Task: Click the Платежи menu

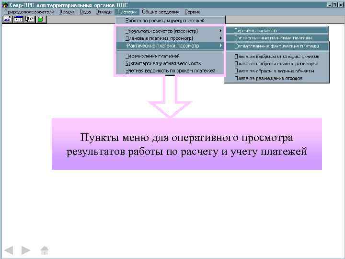Action: [x=127, y=12]
